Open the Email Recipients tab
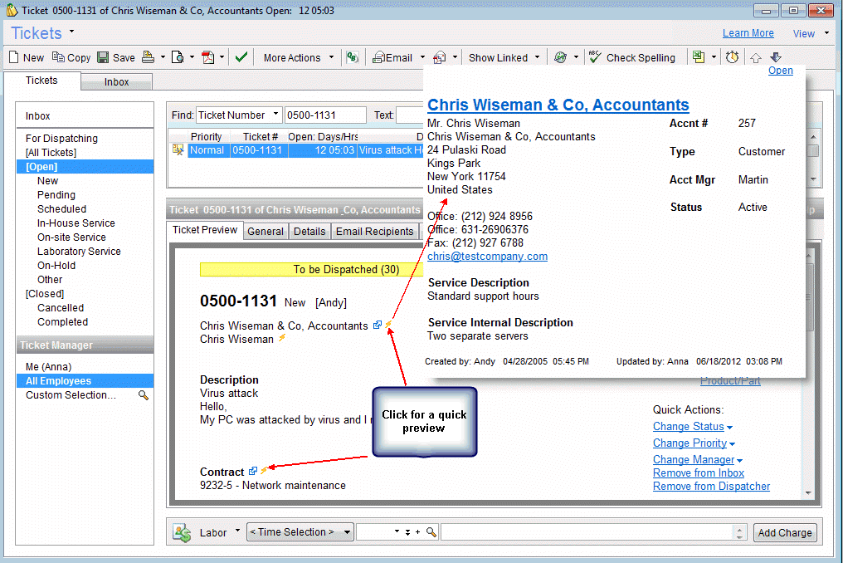 (374, 231)
